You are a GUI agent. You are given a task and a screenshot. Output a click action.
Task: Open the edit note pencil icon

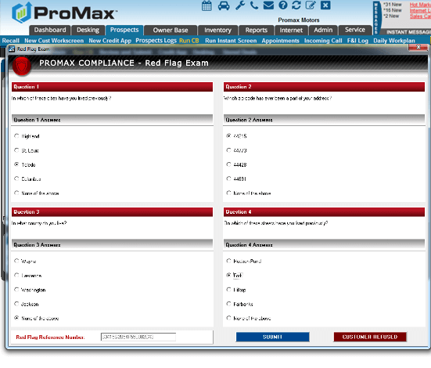click(311, 5)
